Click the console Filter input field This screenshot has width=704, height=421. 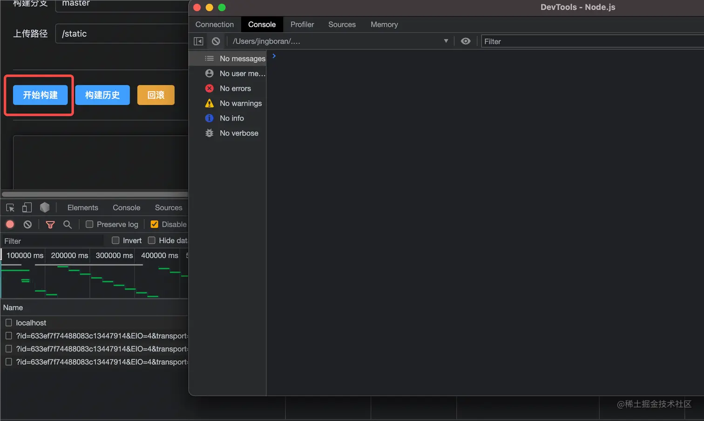[592, 41]
